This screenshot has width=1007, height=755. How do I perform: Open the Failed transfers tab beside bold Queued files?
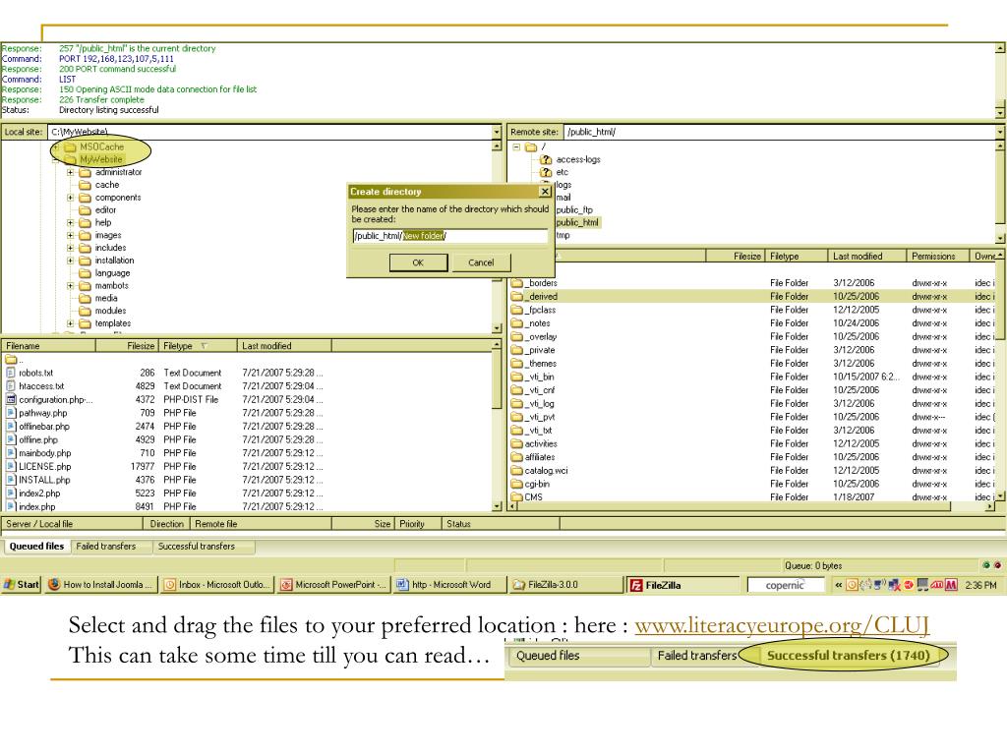click(106, 547)
